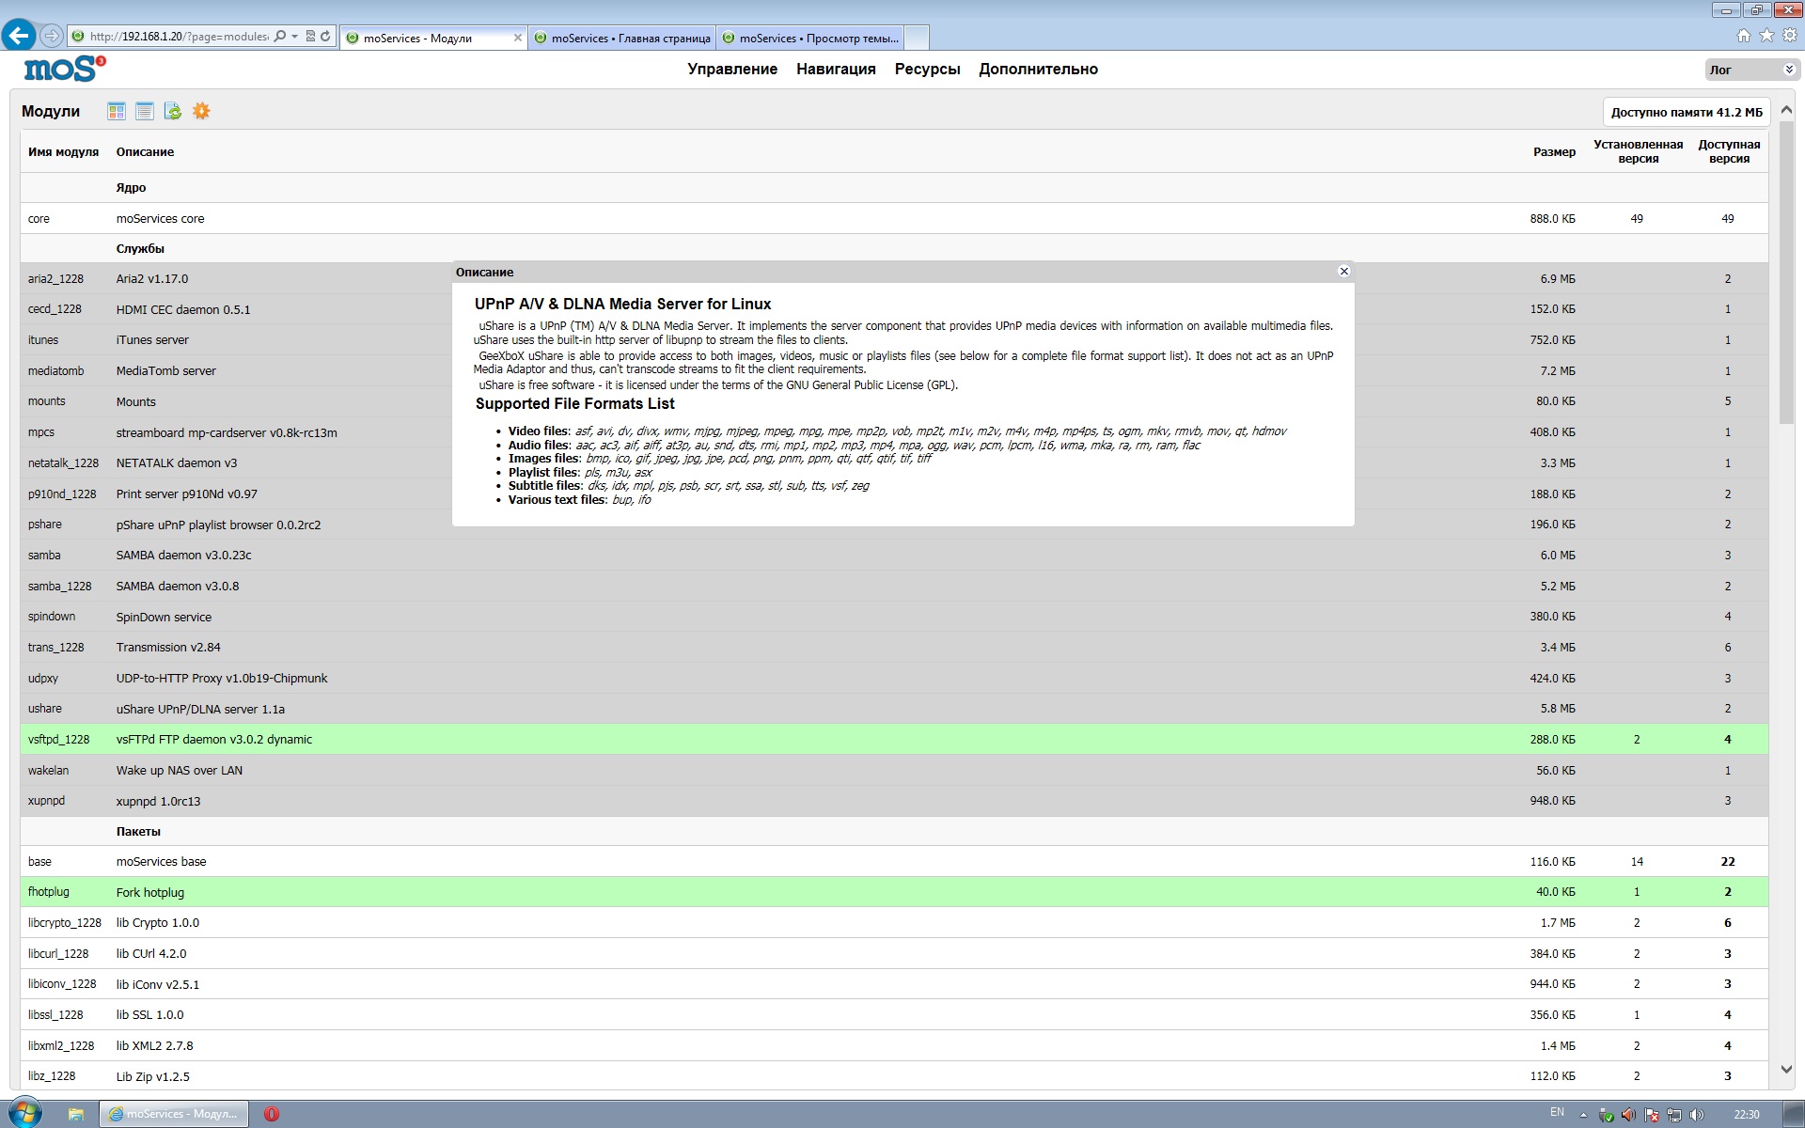Image resolution: width=1805 pixels, height=1128 pixels.
Task: Reload the page in address bar
Action: pos(325,37)
